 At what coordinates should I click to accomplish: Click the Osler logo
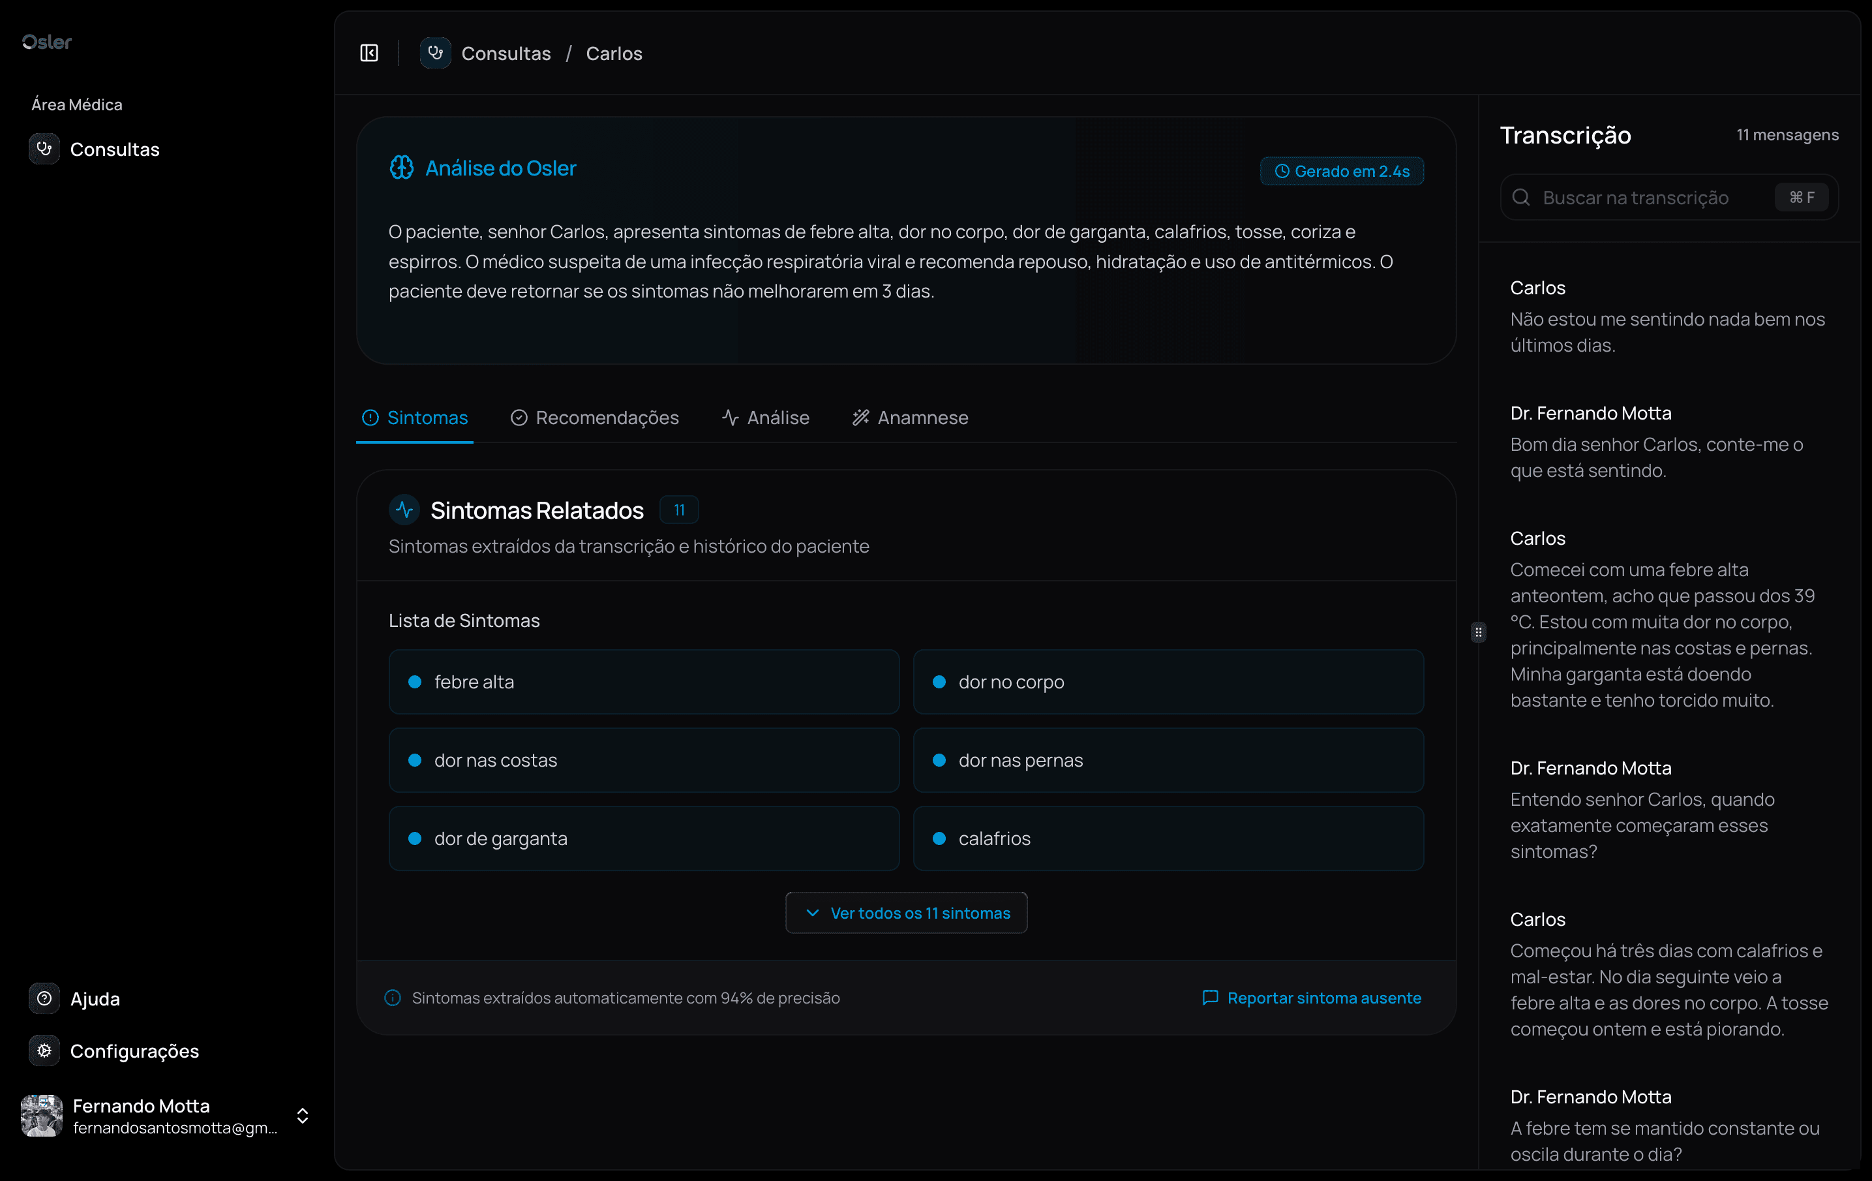47,42
